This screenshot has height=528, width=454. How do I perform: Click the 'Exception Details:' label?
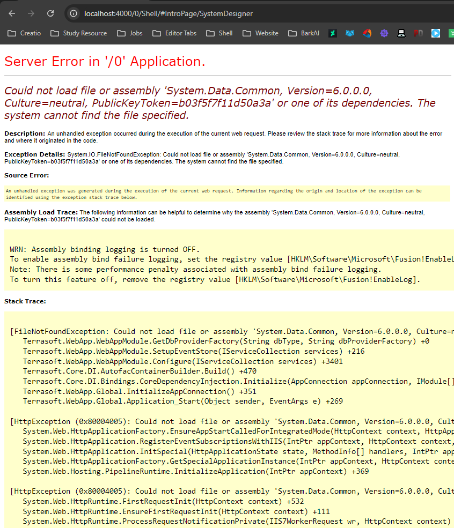[35, 154]
